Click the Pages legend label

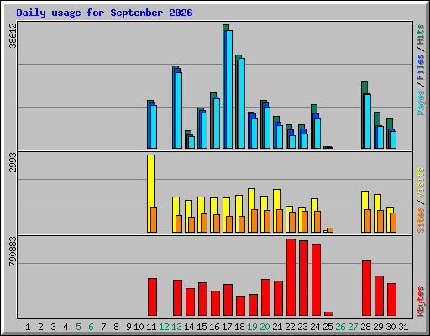[x=420, y=102]
